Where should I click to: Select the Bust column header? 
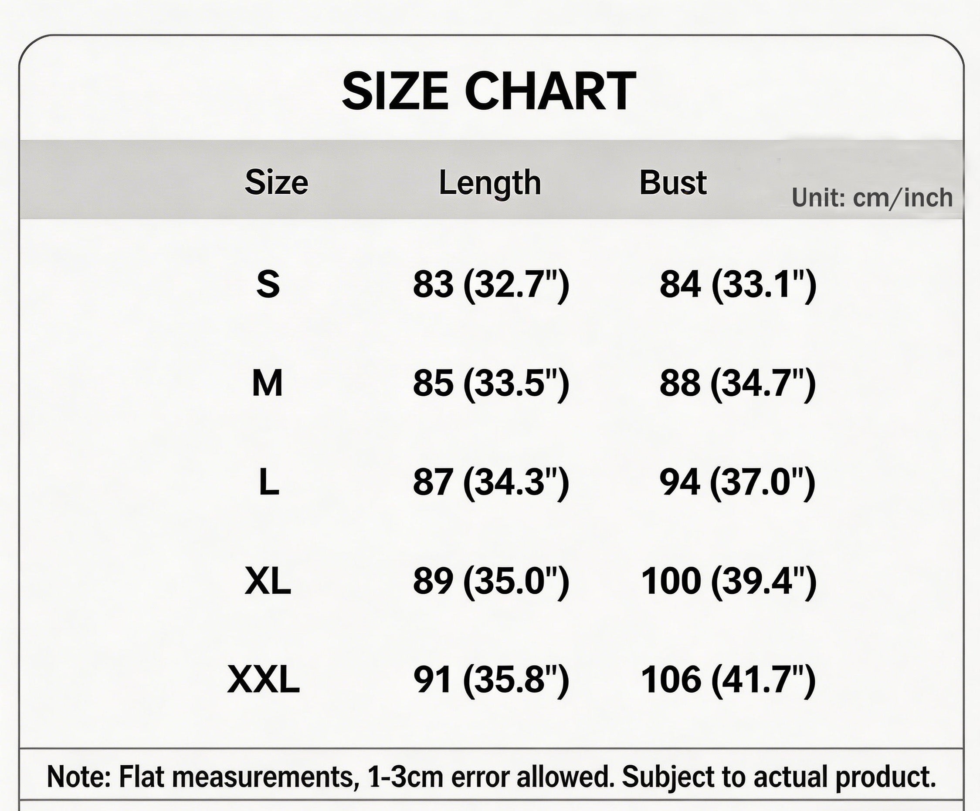[672, 182]
